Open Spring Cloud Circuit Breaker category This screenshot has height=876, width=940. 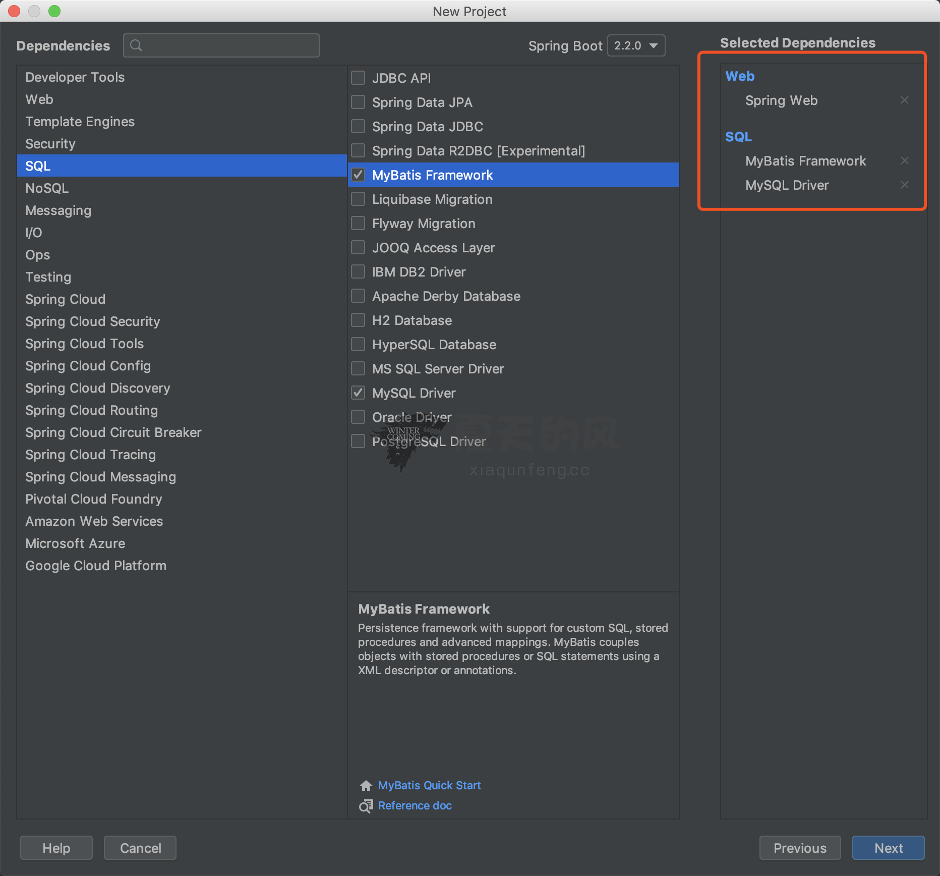tap(182, 432)
